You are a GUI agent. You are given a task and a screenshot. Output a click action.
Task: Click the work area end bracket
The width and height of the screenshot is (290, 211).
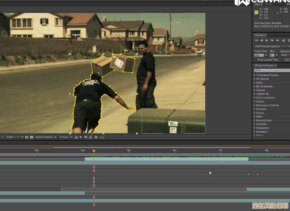coord(250,148)
